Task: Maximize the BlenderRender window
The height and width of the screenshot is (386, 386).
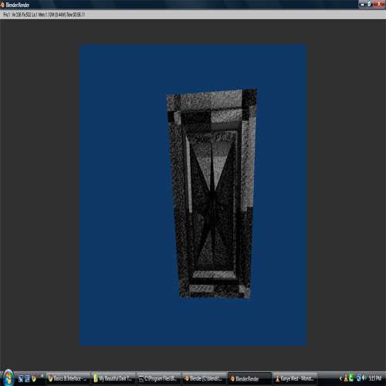Action: pos(369,5)
